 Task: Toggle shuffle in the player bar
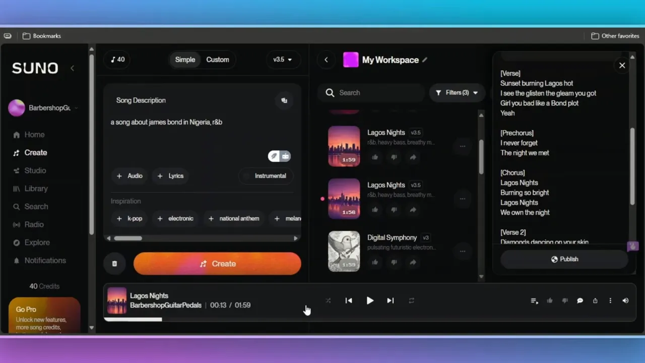pos(328,300)
